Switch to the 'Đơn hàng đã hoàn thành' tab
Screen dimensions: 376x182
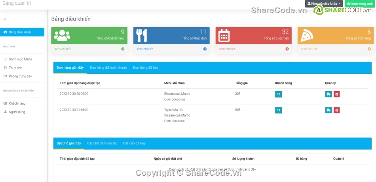coord(108,68)
